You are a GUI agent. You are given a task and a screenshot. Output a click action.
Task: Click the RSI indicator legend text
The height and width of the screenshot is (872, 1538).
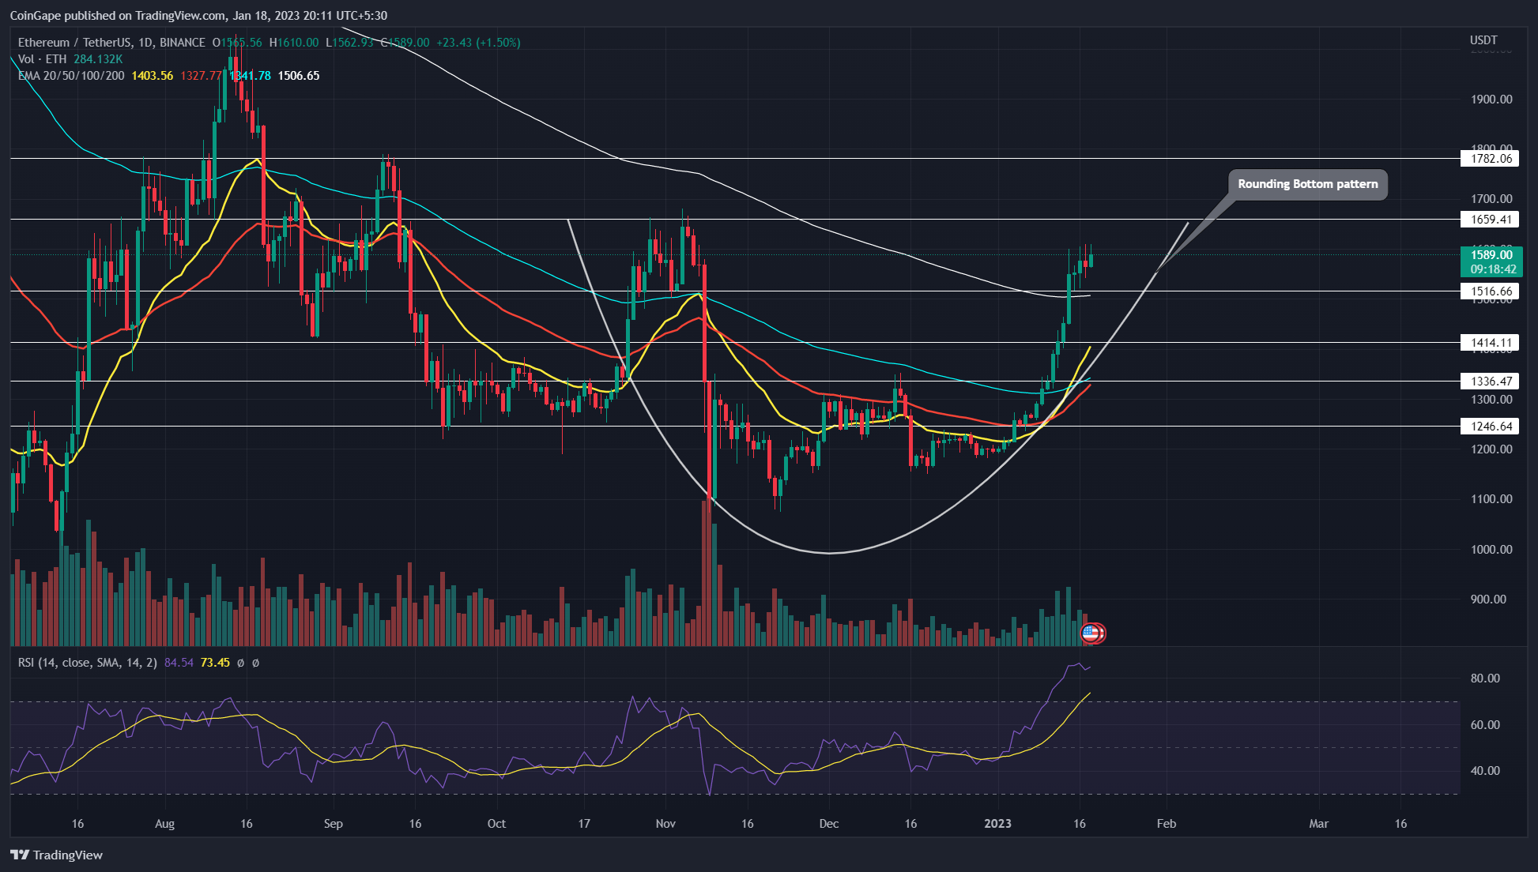point(87,663)
